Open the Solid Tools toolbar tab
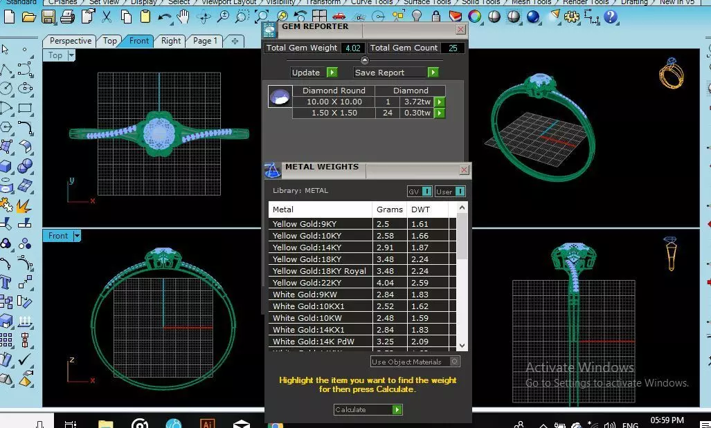 pos(480,2)
